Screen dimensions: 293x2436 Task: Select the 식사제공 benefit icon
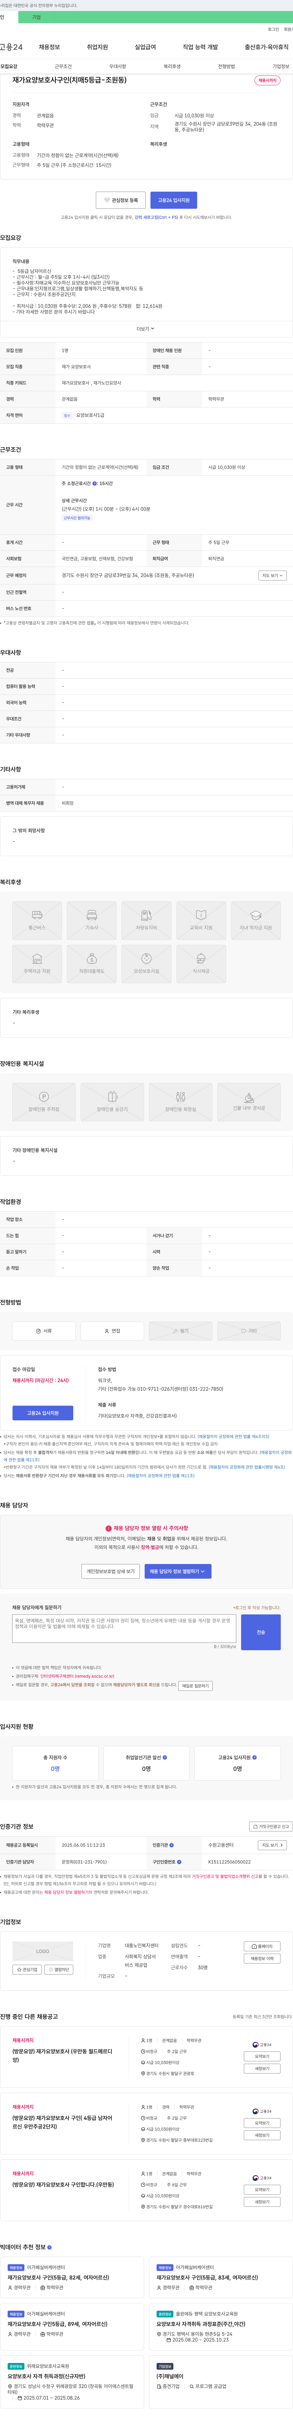201,964
